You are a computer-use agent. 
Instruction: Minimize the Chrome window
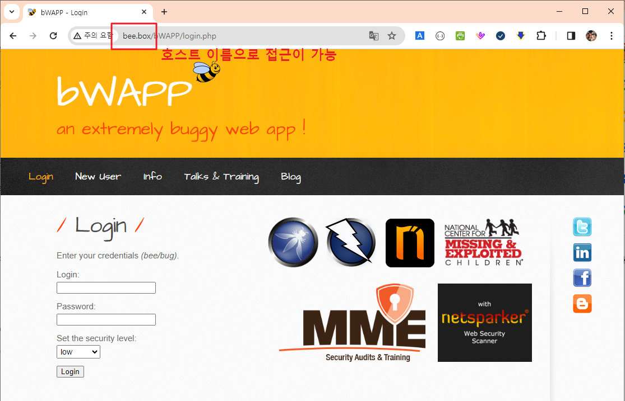coord(559,12)
